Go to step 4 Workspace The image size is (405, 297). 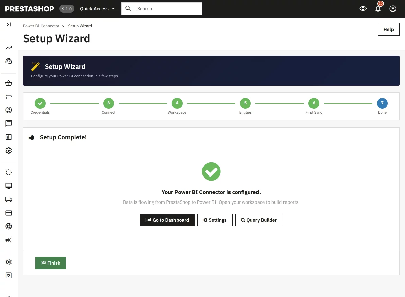[x=177, y=103]
